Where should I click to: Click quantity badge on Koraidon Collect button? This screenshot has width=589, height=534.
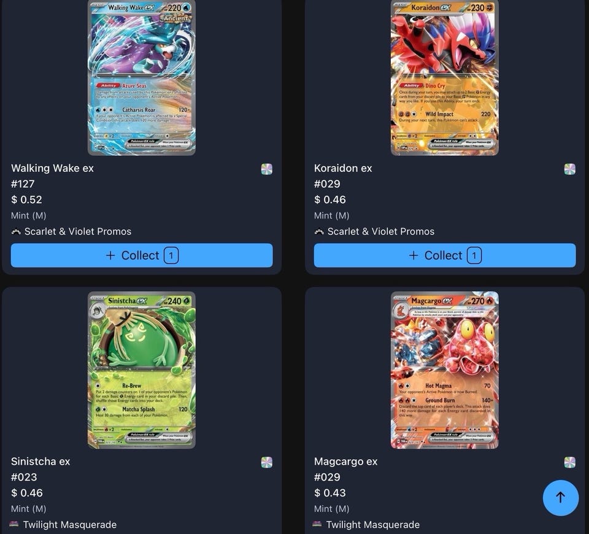(x=474, y=255)
